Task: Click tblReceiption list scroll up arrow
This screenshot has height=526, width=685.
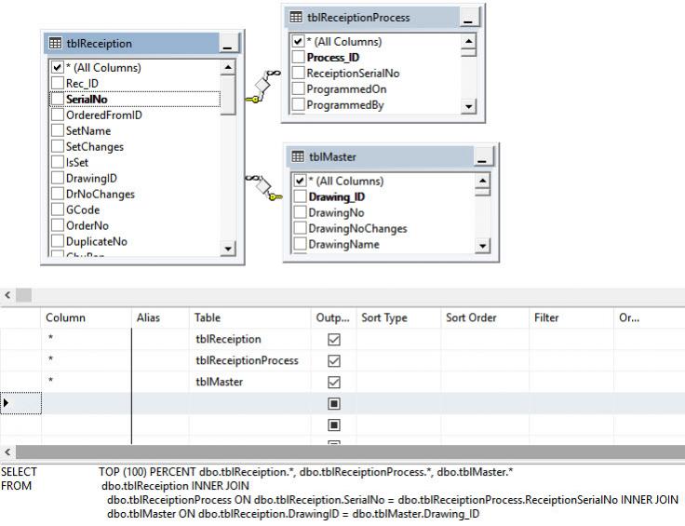Action: pos(228,67)
